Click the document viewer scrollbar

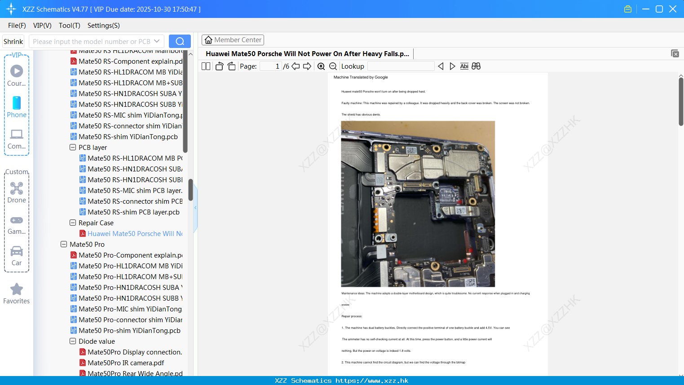pyautogui.click(x=681, y=101)
